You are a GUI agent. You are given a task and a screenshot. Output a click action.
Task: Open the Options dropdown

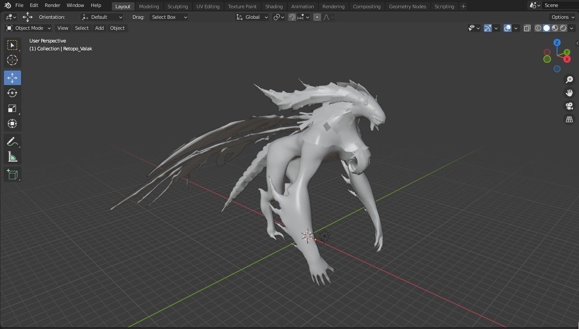[562, 17]
